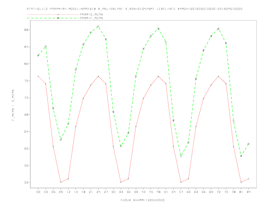
Task: Click the F_MEAN circle marker at hour 24
Action: 98,26
